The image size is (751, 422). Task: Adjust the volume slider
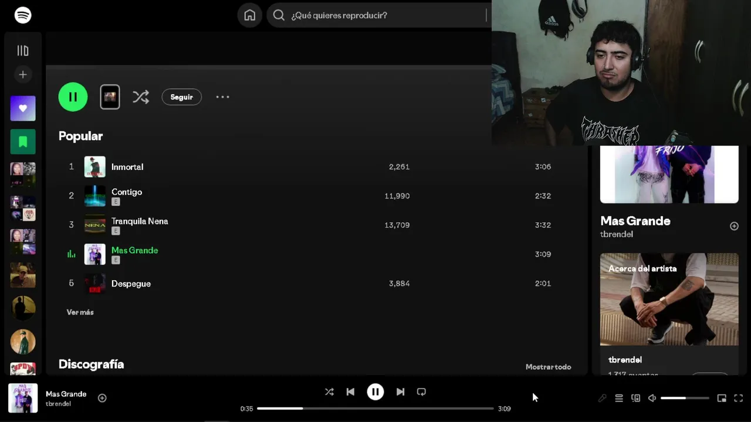click(x=685, y=399)
